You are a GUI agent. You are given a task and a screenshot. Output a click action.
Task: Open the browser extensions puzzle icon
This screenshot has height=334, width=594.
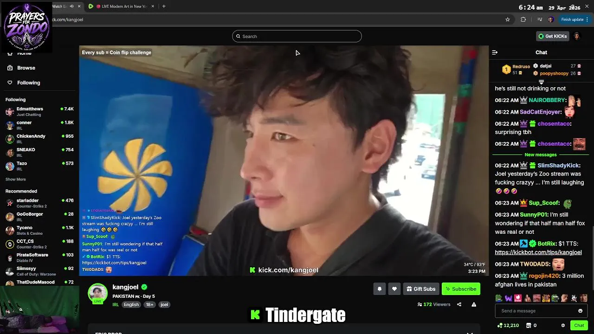point(523,19)
